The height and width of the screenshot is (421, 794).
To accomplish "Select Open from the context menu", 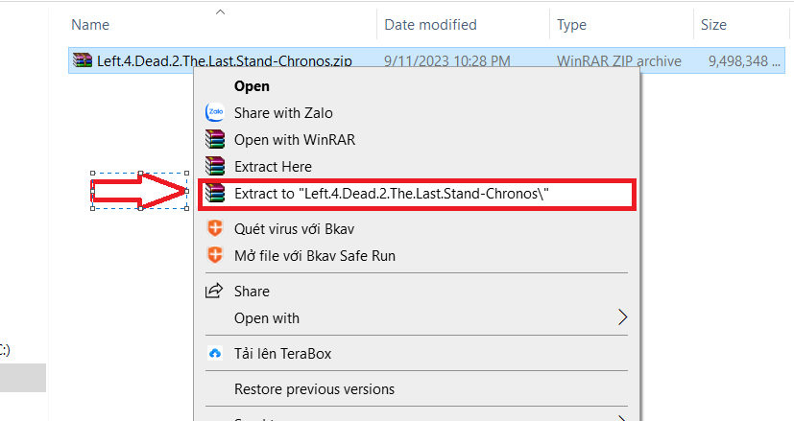I will tap(252, 86).
